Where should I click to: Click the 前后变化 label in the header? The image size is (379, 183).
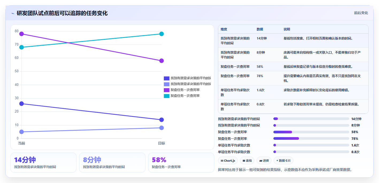(361, 13)
